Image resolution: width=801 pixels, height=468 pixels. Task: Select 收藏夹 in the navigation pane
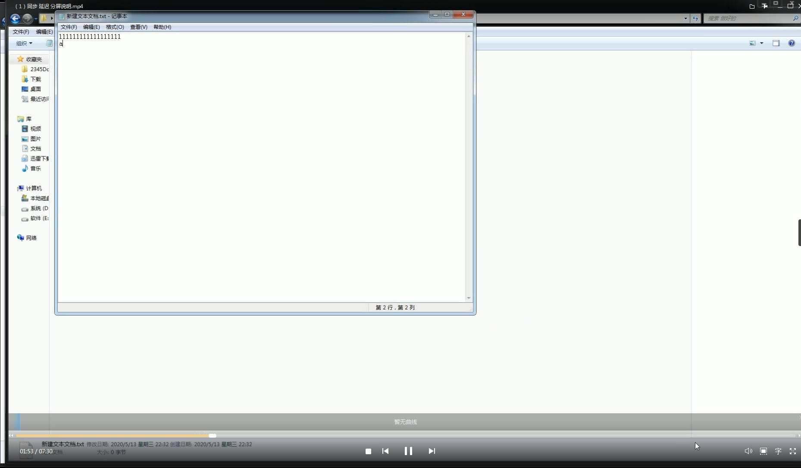pyautogui.click(x=34, y=59)
